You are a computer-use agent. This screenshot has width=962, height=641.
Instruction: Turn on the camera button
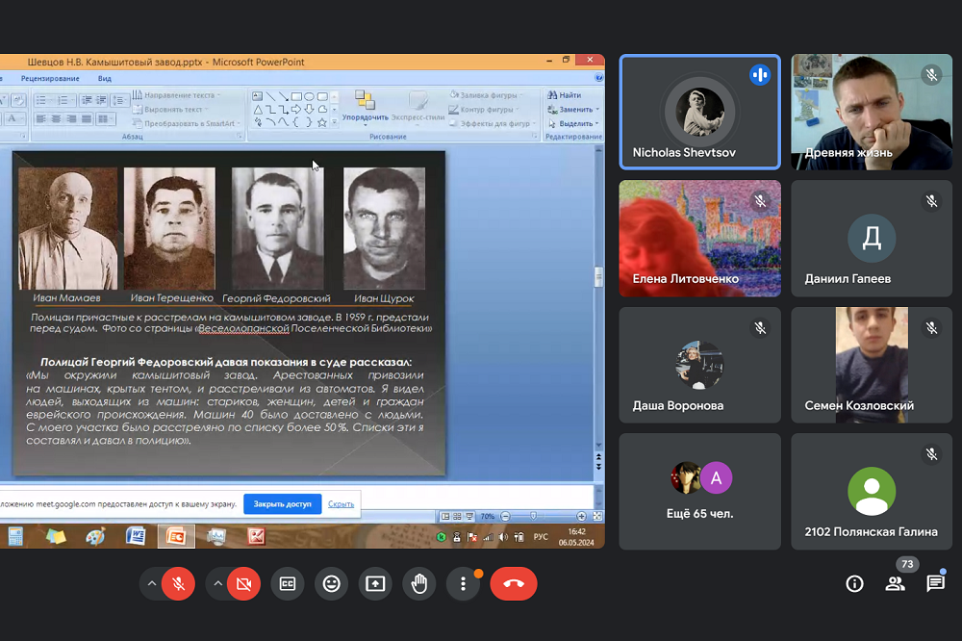coord(243,583)
